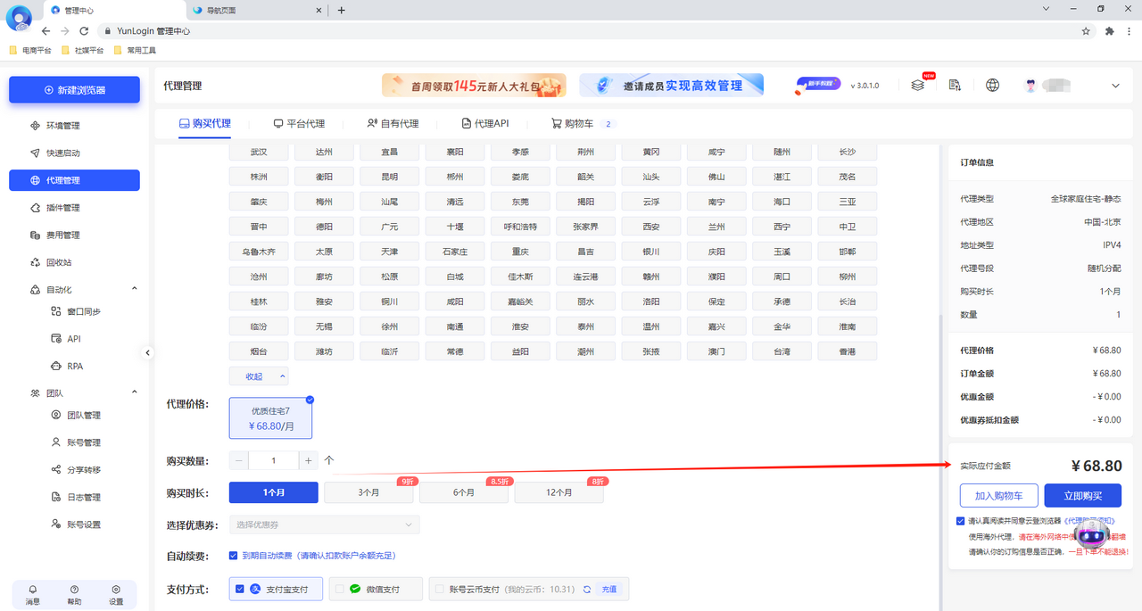Open the 选择优惠券 coupon dropdown
The height and width of the screenshot is (611, 1142).
[x=324, y=524]
